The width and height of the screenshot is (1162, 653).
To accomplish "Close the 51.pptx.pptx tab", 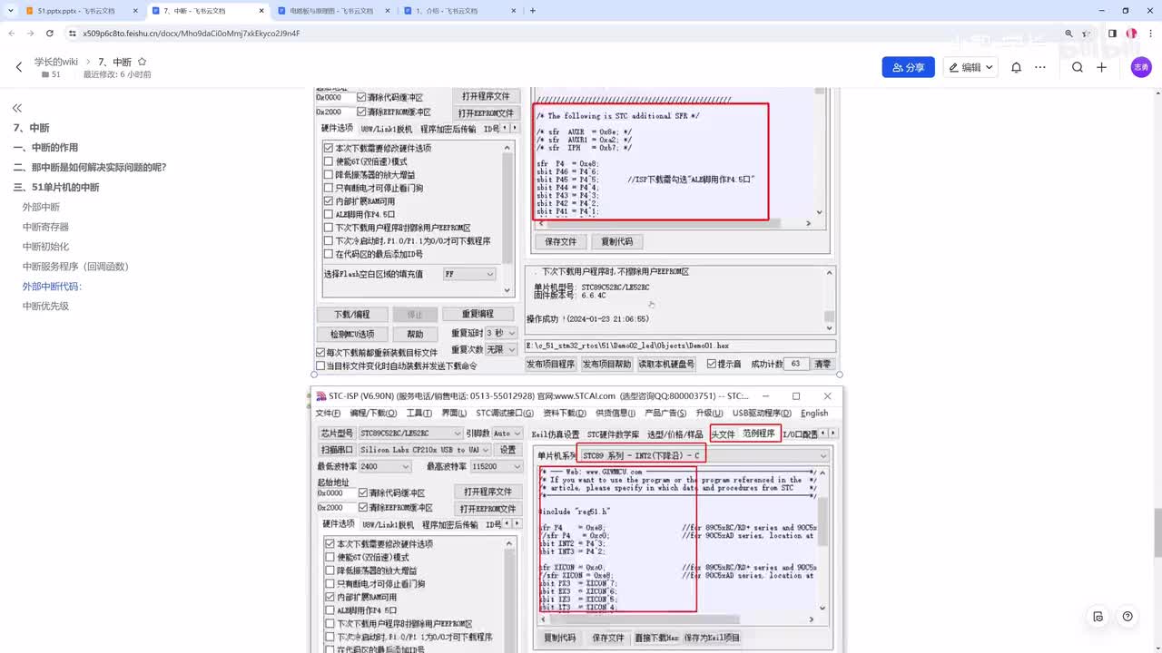I will (135, 11).
